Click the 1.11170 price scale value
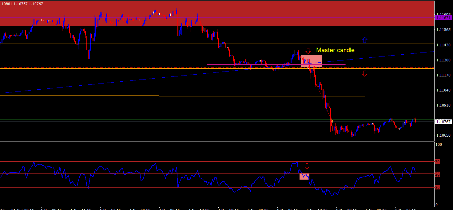The width and height of the screenshot is (453, 210). [443, 75]
